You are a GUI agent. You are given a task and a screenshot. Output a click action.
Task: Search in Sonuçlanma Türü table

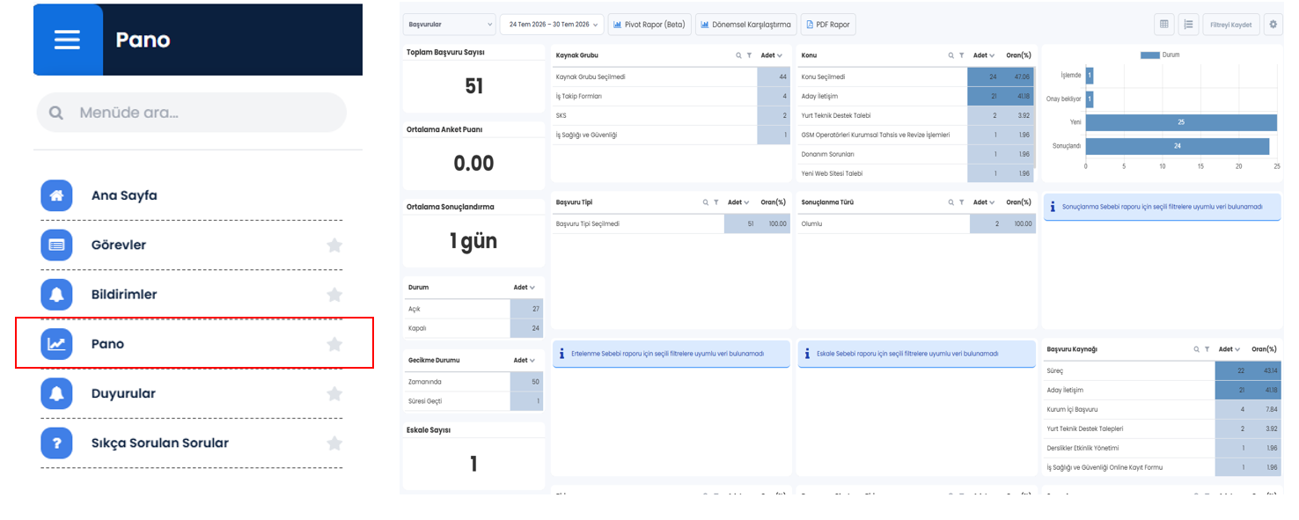951,202
